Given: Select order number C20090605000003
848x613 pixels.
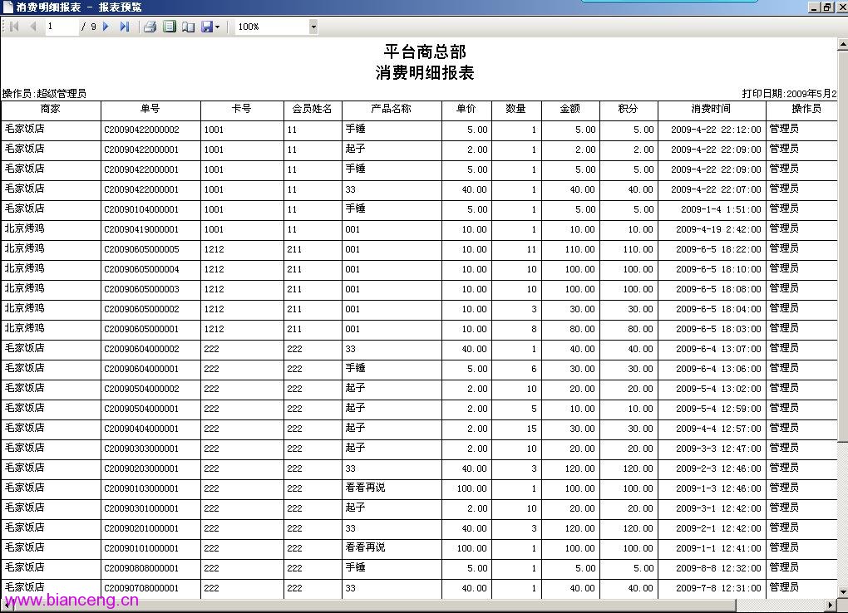Looking at the screenshot, I should pos(141,289).
